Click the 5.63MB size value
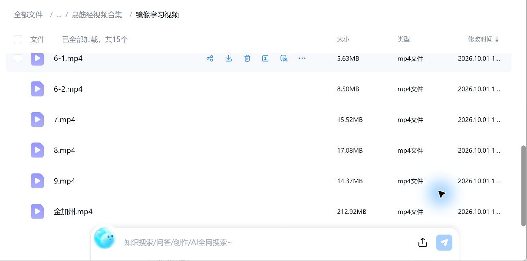The image size is (527, 261). [x=348, y=59]
